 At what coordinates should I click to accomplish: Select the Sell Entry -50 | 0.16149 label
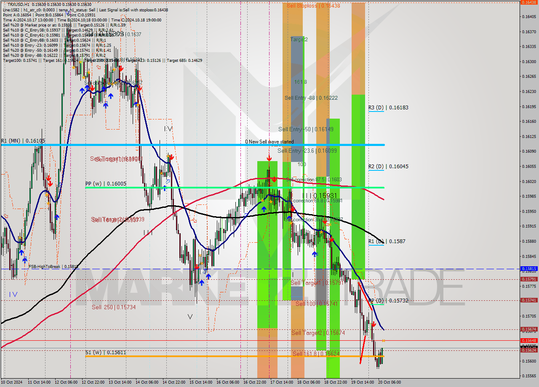[x=306, y=130]
